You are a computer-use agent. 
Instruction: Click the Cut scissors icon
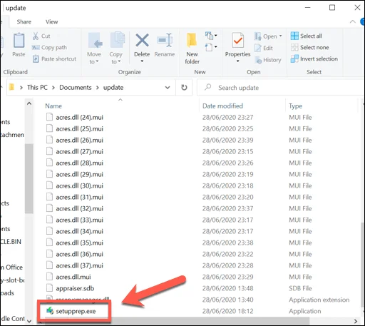[x=36, y=36]
